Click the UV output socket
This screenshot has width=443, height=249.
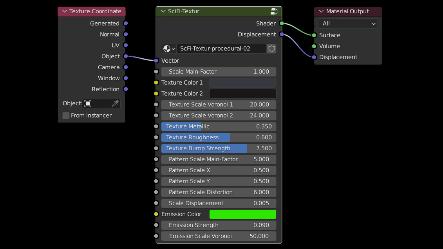click(126, 45)
